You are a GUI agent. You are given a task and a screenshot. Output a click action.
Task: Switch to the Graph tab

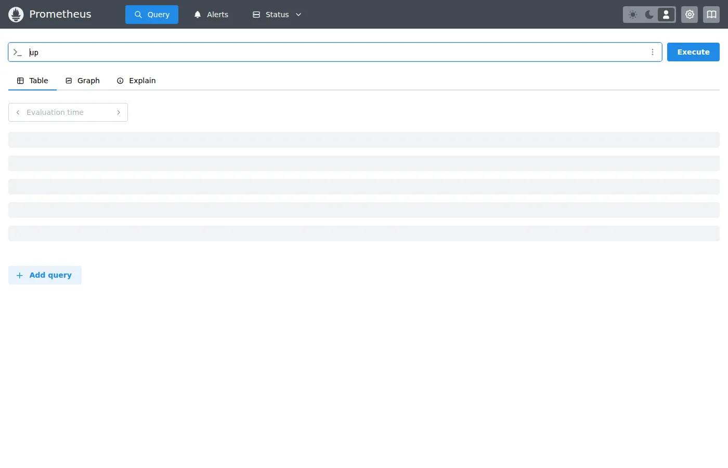(83, 81)
